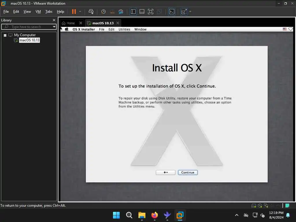Toggle the thumbnail bar view icon

(x=142, y=12)
